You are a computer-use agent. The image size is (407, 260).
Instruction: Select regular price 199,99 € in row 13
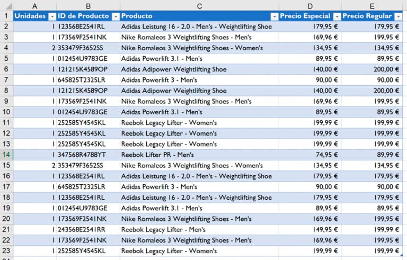(372, 144)
